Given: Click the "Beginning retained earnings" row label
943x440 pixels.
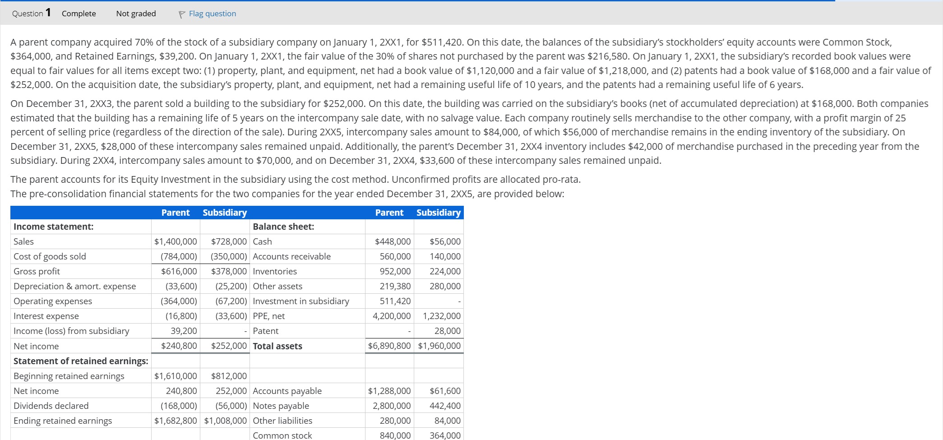Looking at the screenshot, I should coord(69,376).
